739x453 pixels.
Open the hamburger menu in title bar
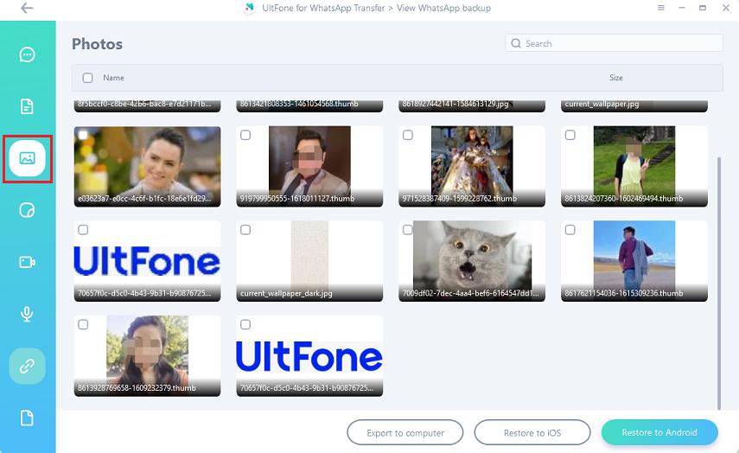660,8
